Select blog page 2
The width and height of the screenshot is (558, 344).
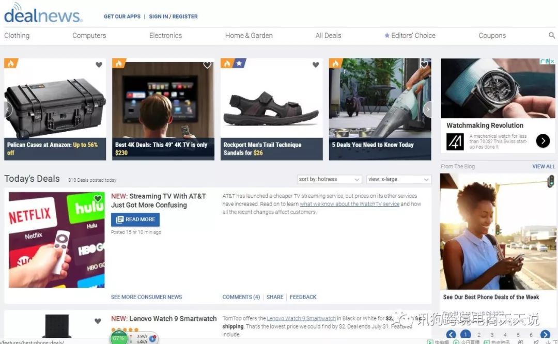(x=479, y=335)
